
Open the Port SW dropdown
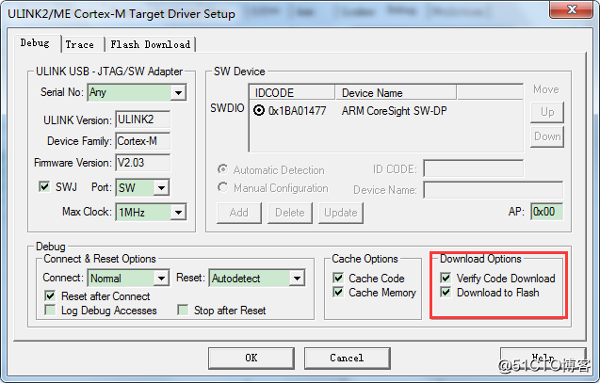[161, 187]
